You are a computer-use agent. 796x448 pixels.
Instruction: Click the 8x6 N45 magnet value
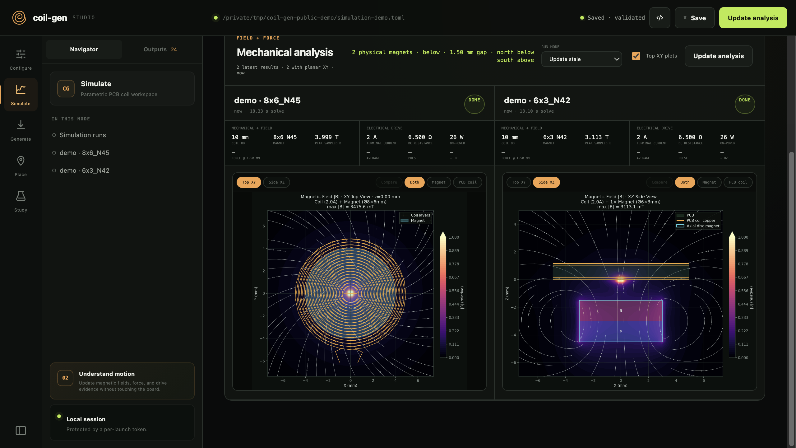(x=285, y=137)
